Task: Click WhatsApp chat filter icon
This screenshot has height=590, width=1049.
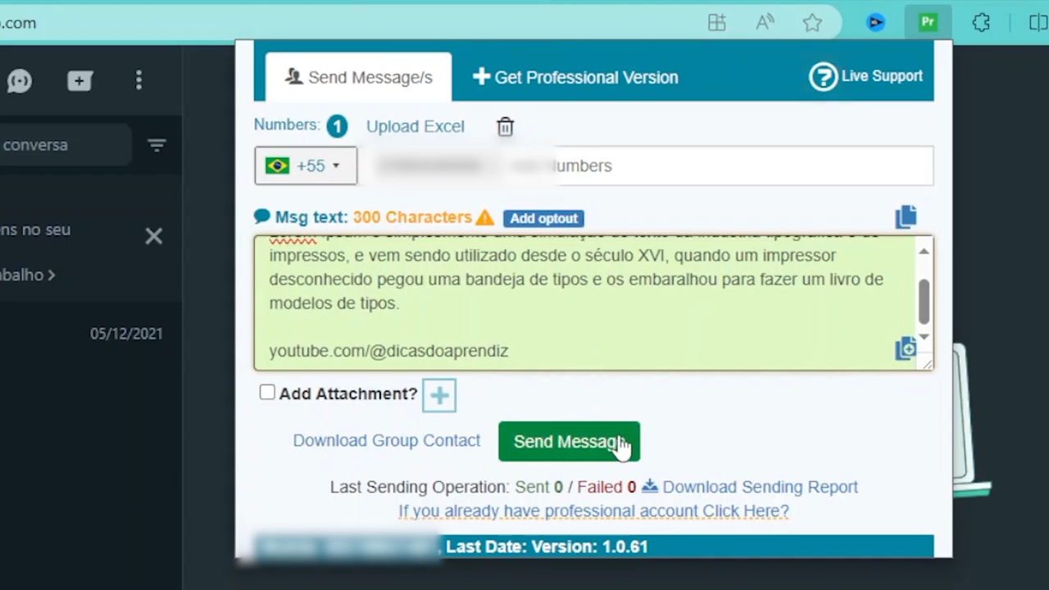Action: (x=157, y=145)
